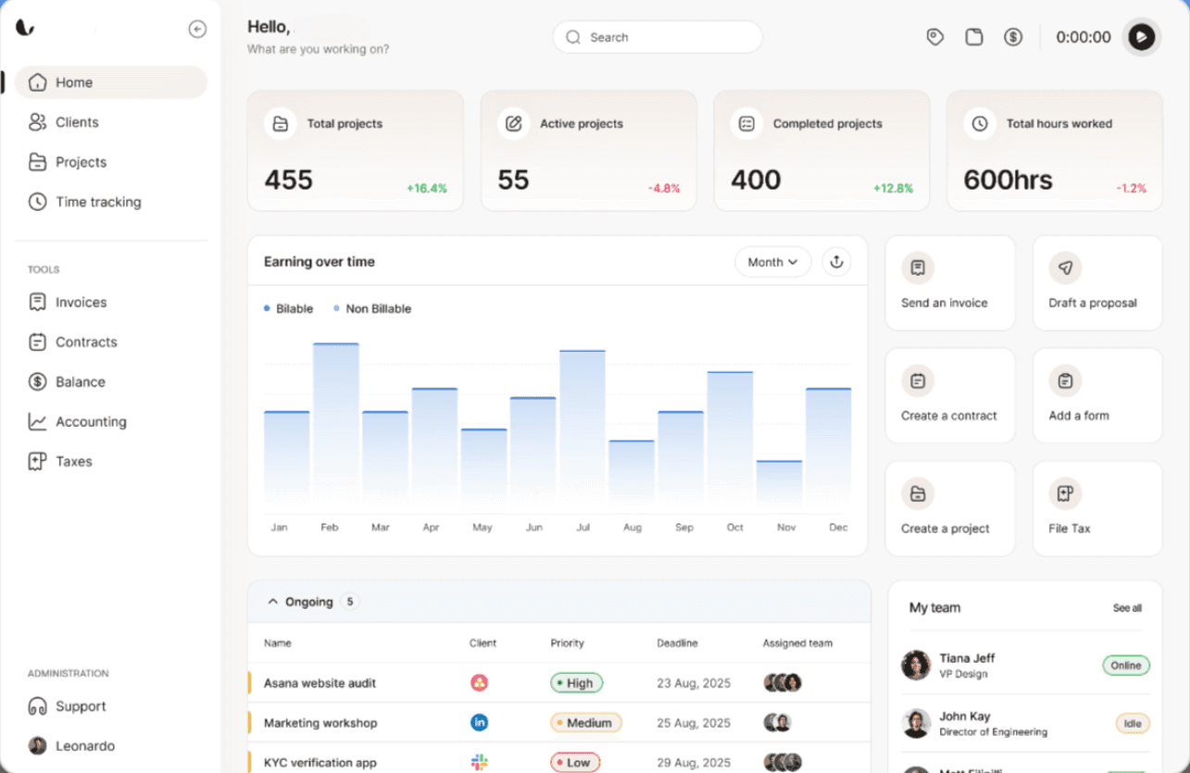
Task: Click the Bilable legend entry
Action: tap(288, 308)
